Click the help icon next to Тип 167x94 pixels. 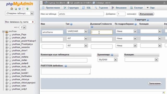pyautogui.click(x=71, y=24)
